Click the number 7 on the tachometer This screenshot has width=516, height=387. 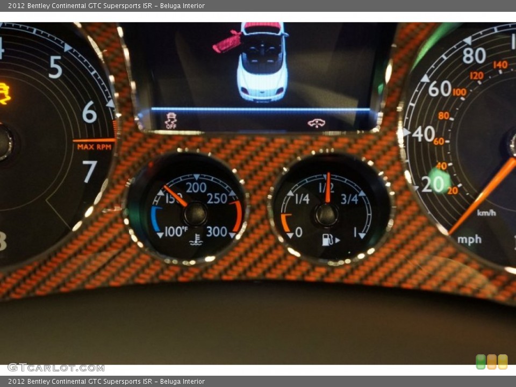click(x=90, y=171)
